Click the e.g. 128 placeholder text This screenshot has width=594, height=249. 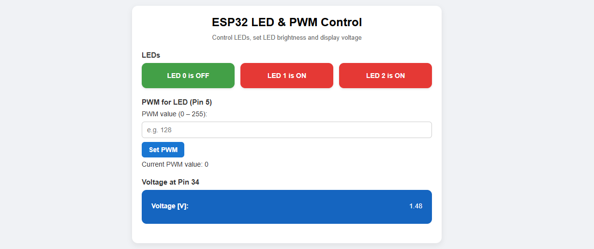pos(160,130)
